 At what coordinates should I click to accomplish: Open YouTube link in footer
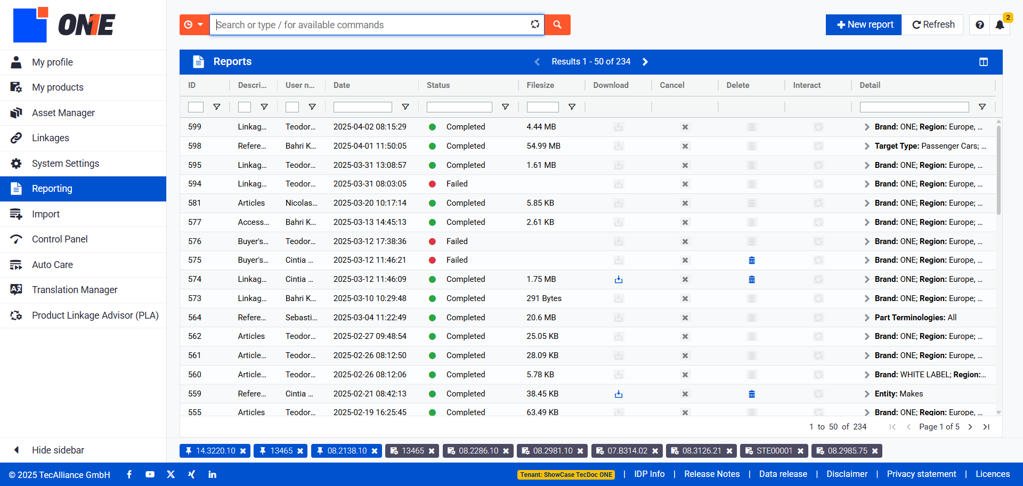click(150, 474)
